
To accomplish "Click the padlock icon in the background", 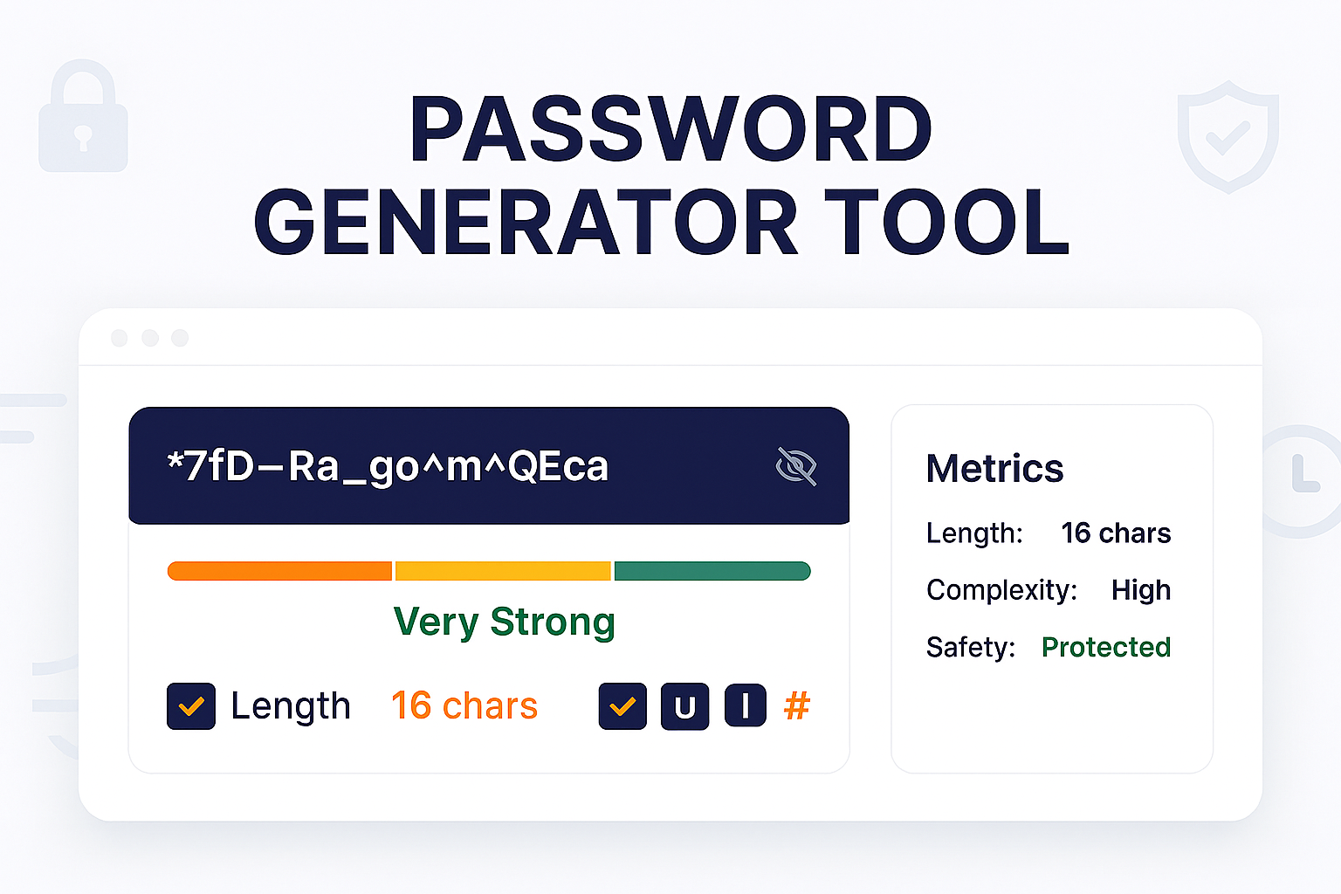I will [83, 118].
